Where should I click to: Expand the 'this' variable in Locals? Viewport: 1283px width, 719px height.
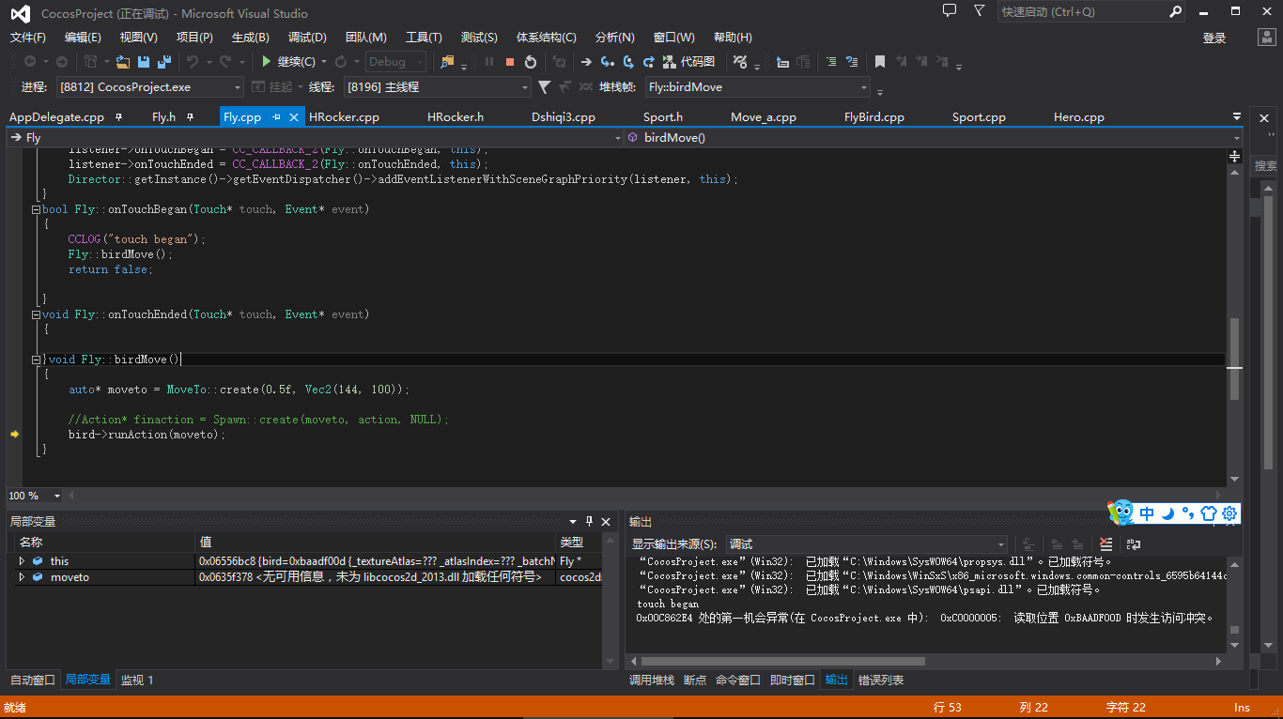point(22,561)
